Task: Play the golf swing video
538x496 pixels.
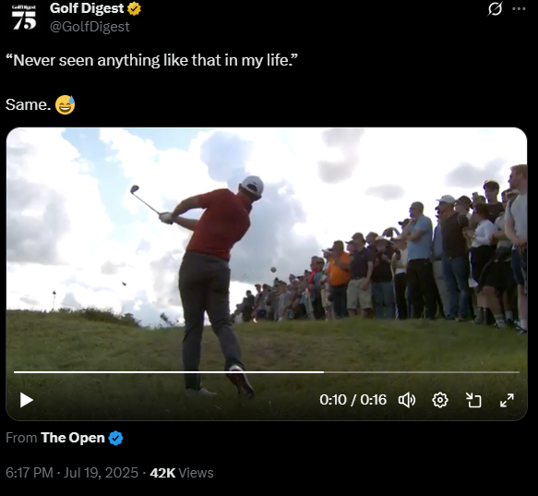Action: point(27,400)
